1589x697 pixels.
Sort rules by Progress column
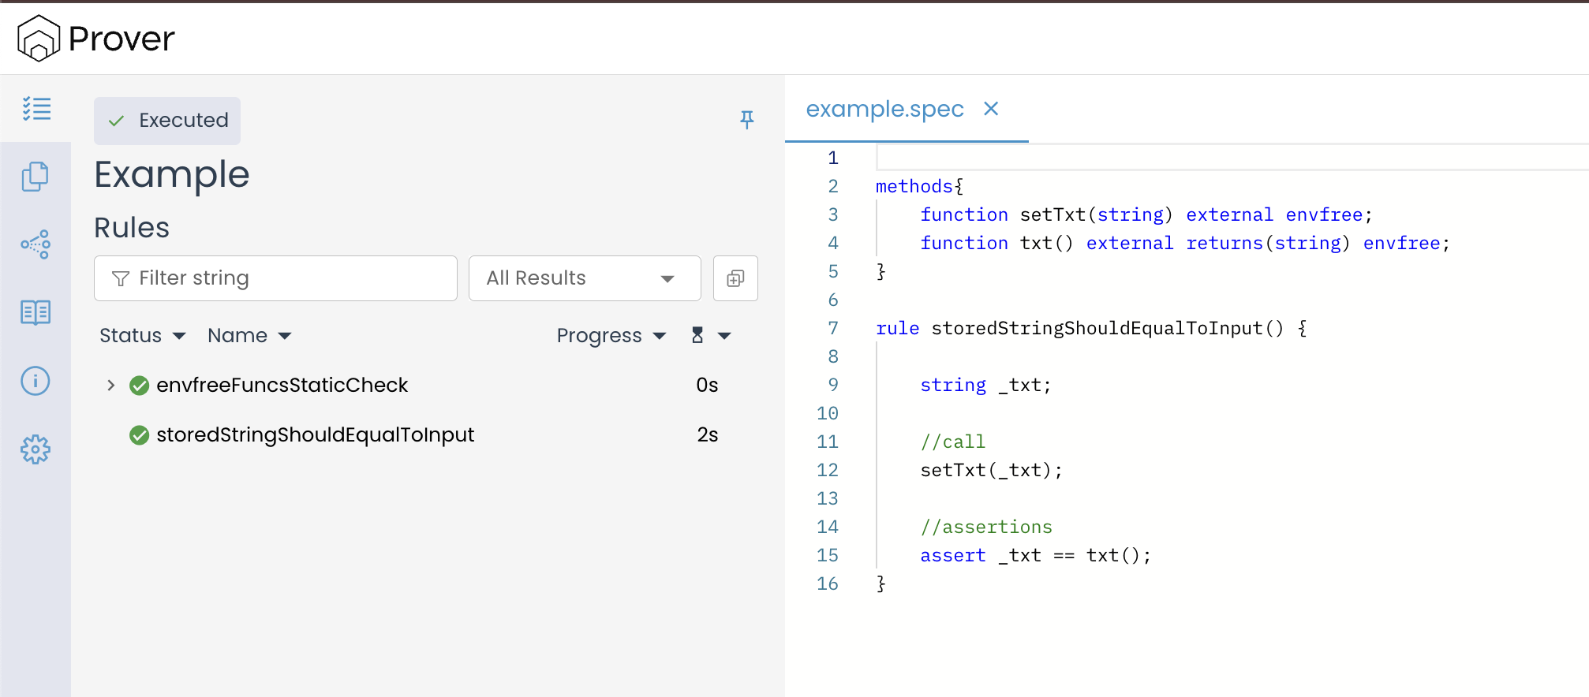coord(611,336)
